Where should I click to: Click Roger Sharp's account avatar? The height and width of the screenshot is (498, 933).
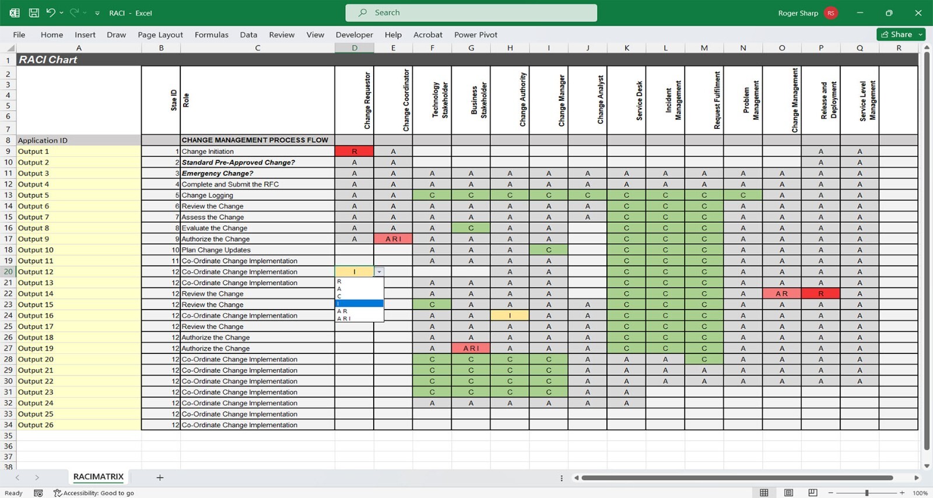click(831, 13)
